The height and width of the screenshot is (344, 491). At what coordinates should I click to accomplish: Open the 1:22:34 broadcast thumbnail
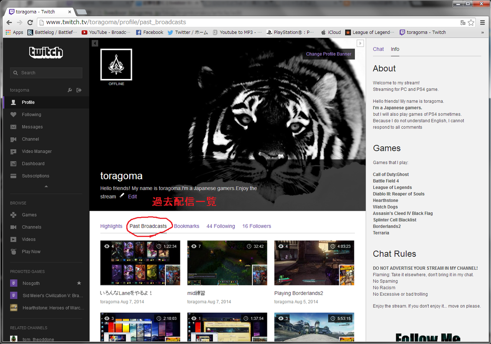tap(140, 263)
